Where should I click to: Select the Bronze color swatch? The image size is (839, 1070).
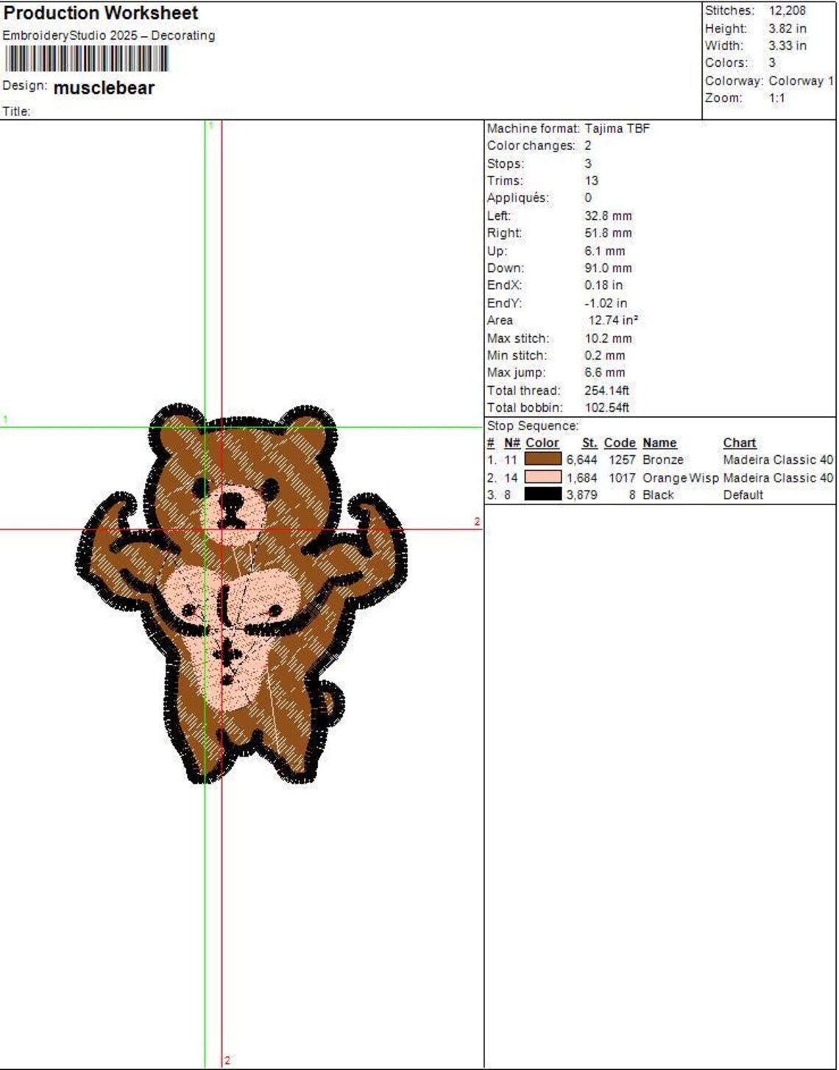pos(542,460)
